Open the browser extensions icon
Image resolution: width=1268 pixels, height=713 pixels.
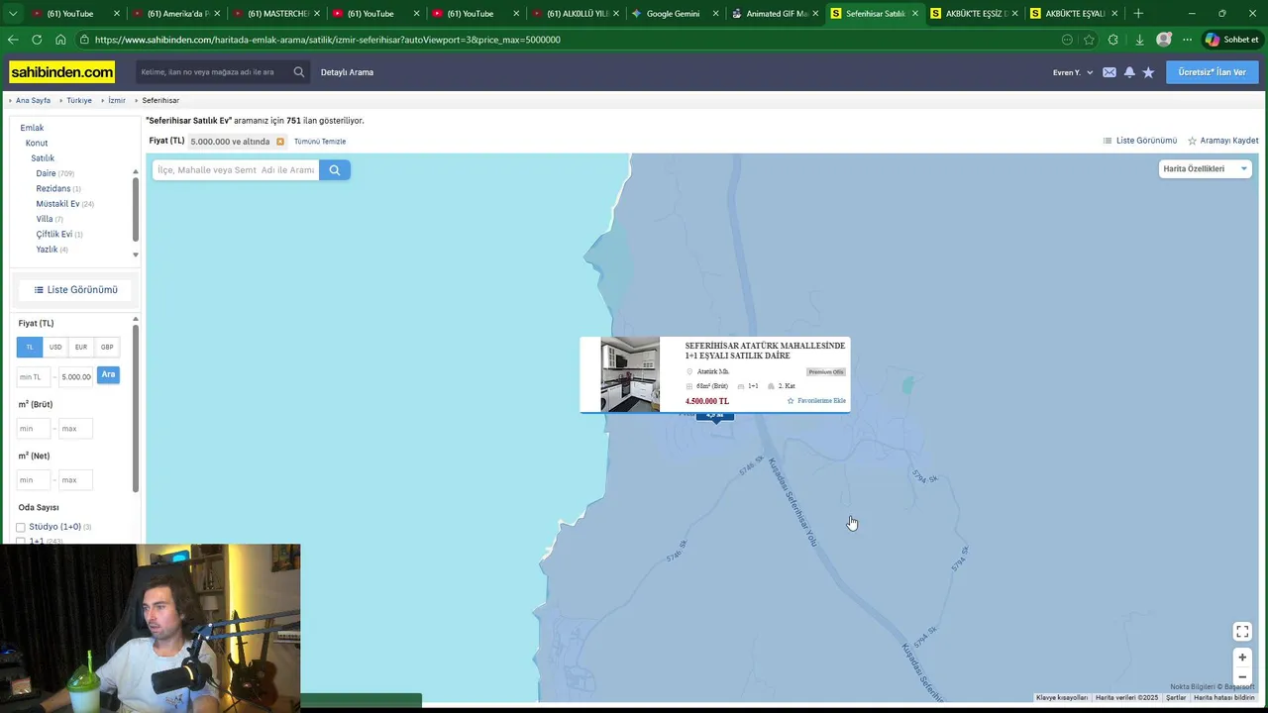pyautogui.click(x=1113, y=40)
